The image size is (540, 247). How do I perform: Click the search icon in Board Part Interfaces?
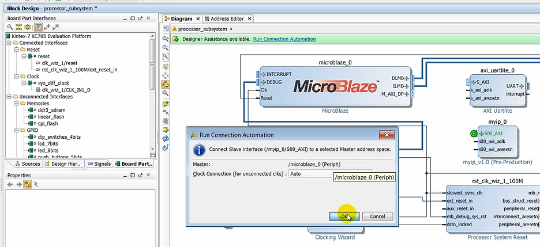tap(10, 27)
